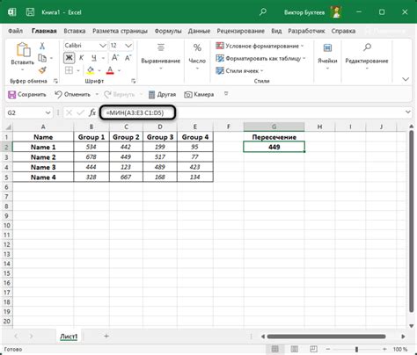The height and width of the screenshot is (355, 417).
Task: Switch to Normal view icon in status bar
Action: [x=274, y=349]
